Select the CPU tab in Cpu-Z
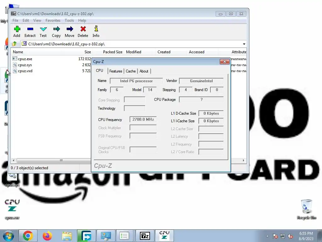 [100, 71]
